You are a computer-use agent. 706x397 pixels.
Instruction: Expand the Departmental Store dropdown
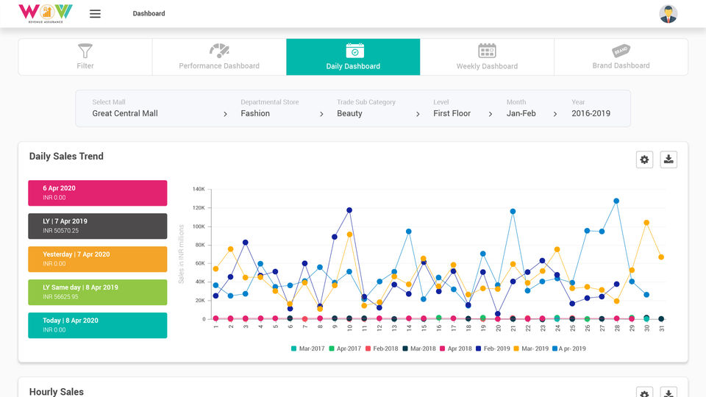pyautogui.click(x=282, y=109)
